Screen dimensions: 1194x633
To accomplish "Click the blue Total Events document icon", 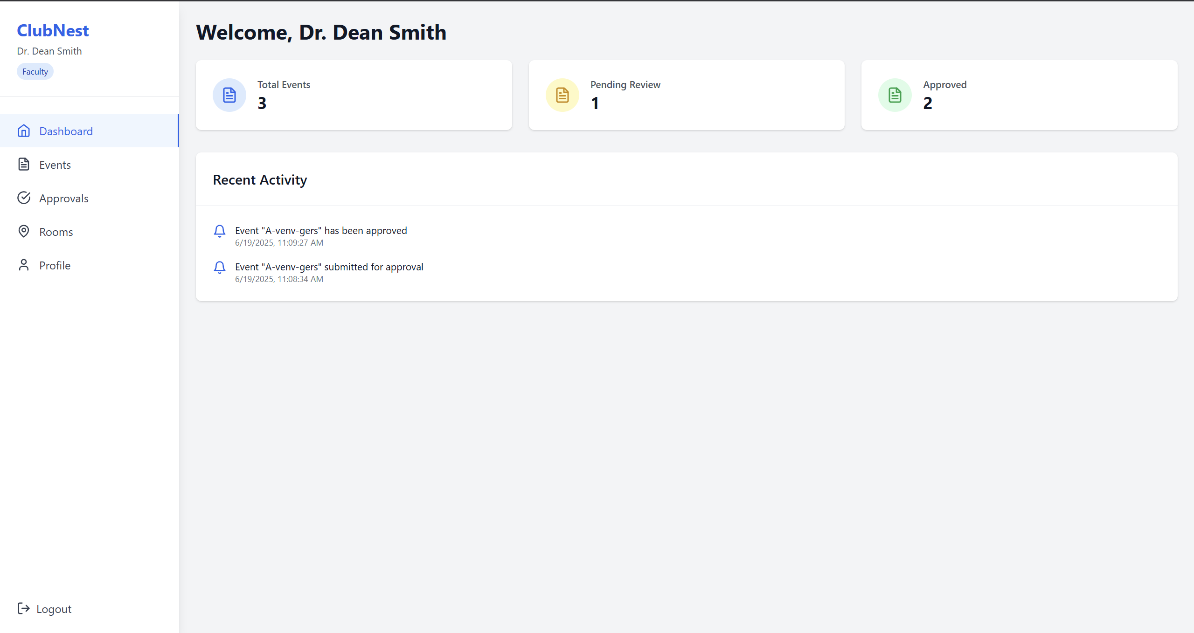I will tap(229, 95).
